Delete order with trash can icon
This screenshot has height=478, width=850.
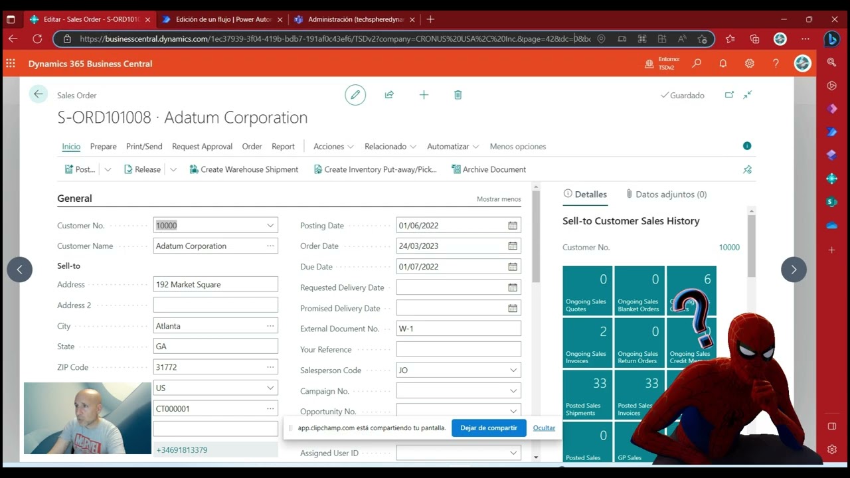tap(458, 95)
